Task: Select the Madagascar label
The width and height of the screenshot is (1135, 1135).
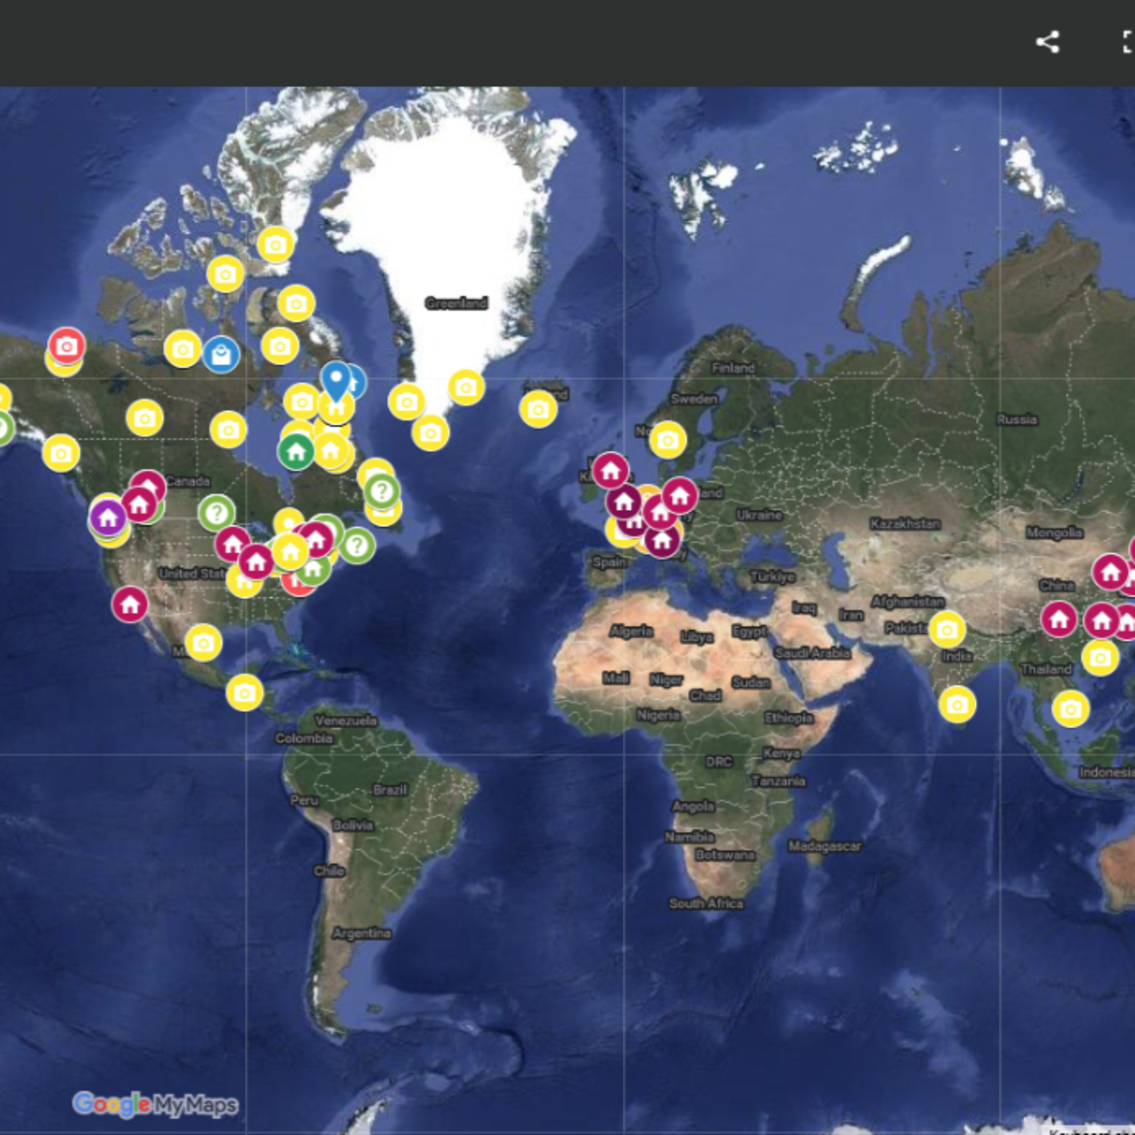Action: [x=825, y=846]
